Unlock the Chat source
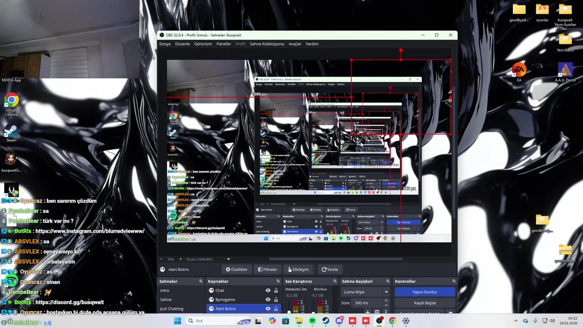This screenshot has height=328, width=583. click(276, 290)
